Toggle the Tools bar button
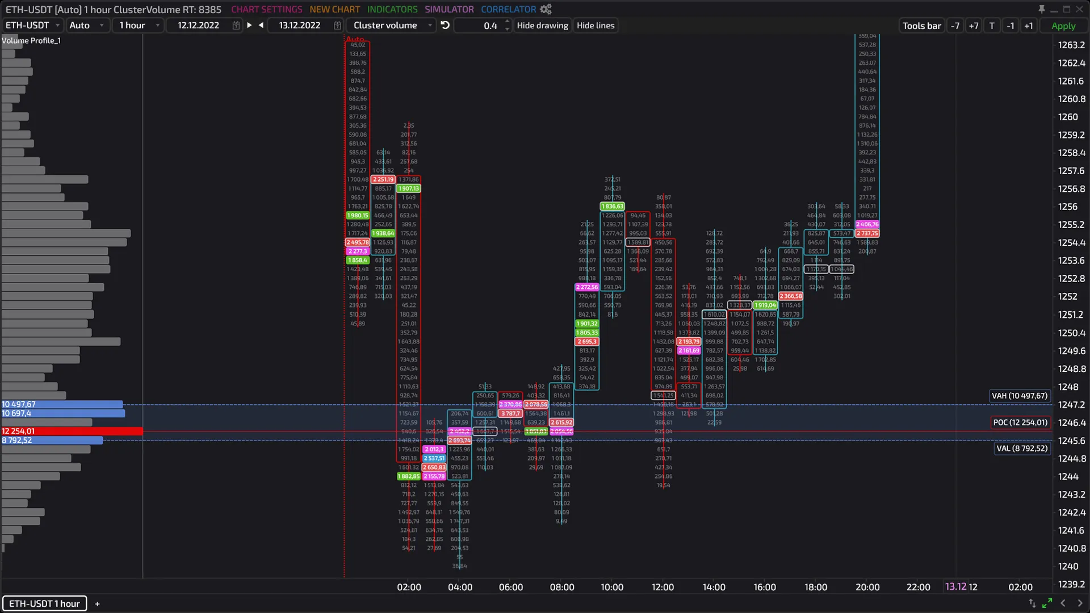Image resolution: width=1090 pixels, height=613 pixels. tap(921, 26)
